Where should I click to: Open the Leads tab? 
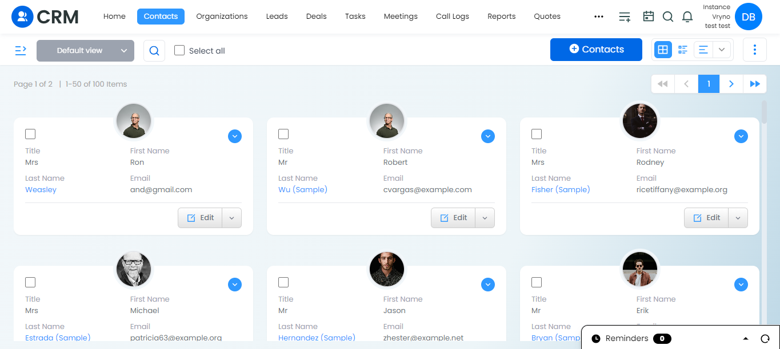(x=277, y=17)
